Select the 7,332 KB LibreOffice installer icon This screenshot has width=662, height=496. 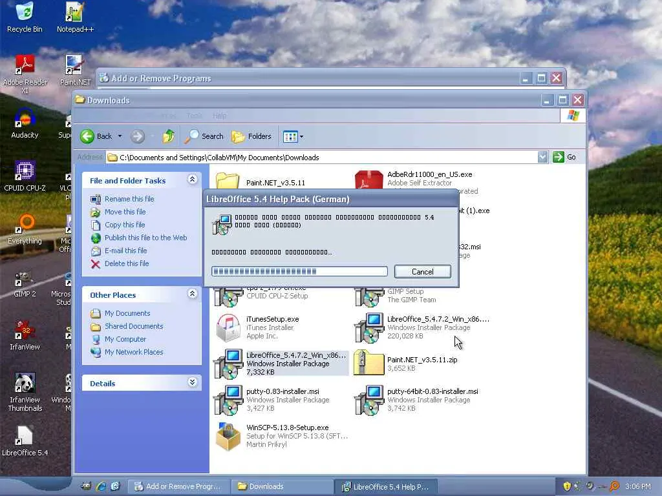click(x=228, y=363)
